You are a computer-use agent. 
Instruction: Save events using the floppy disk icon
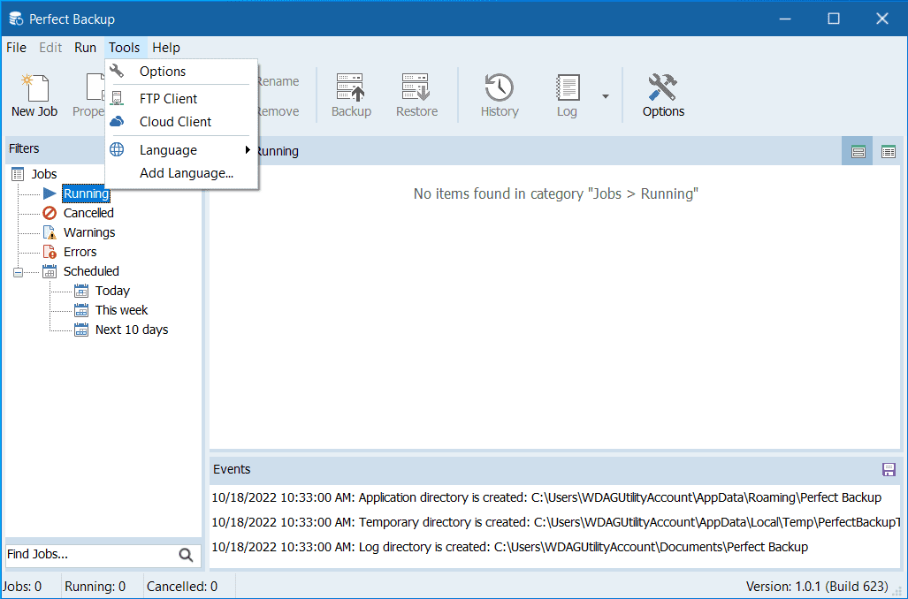tap(889, 469)
